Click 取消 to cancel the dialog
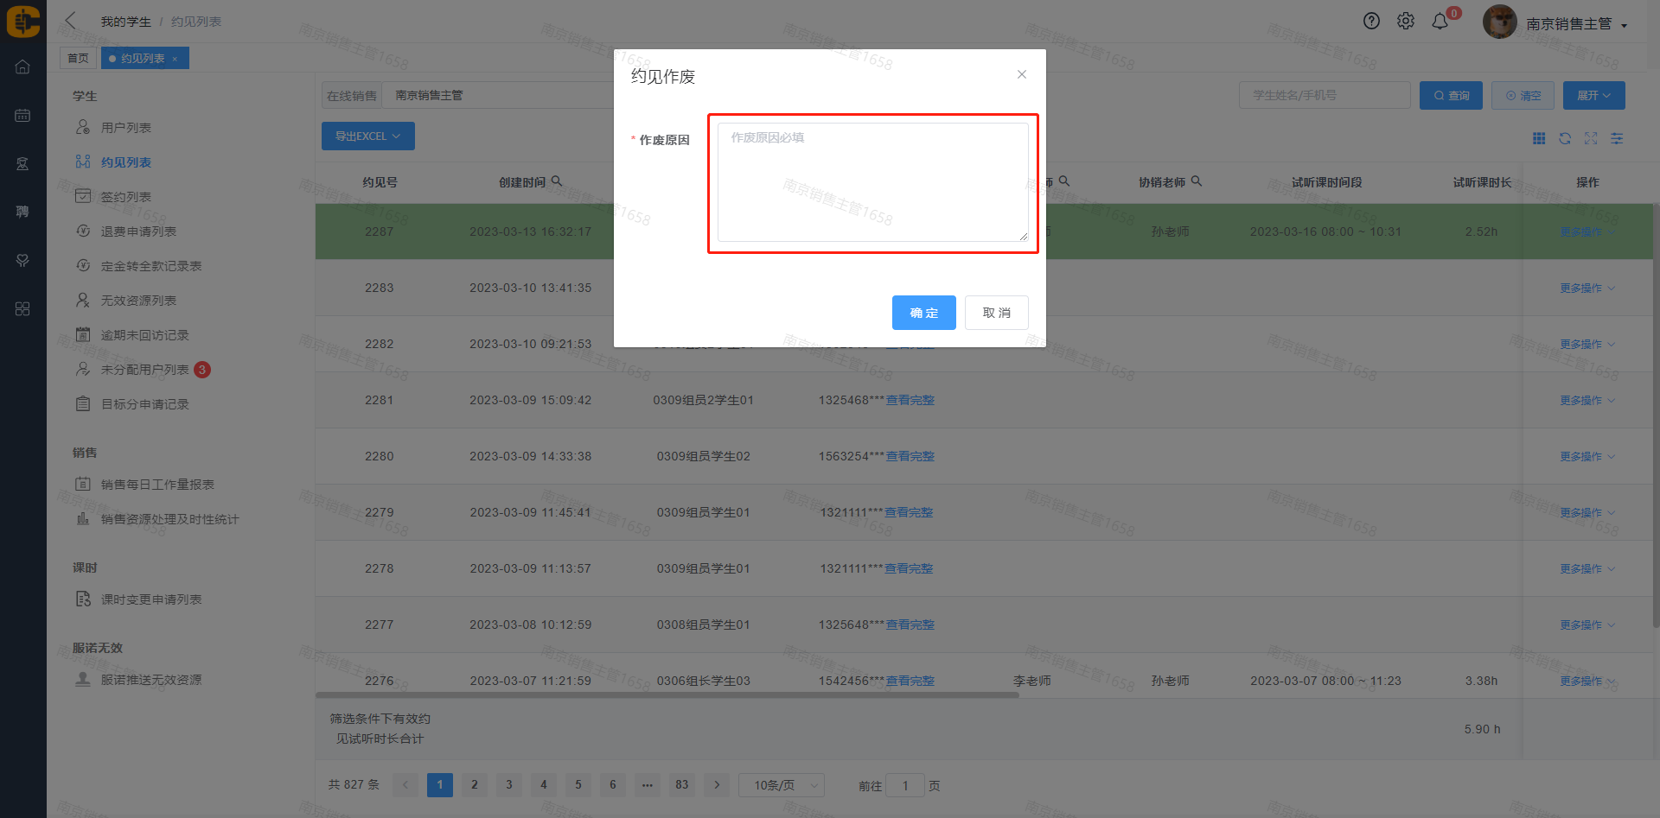The width and height of the screenshot is (1660, 818). pyautogui.click(x=996, y=313)
